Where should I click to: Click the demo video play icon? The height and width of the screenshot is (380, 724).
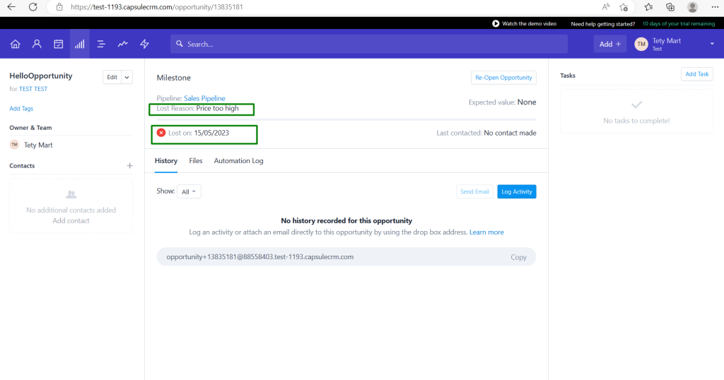tap(496, 23)
